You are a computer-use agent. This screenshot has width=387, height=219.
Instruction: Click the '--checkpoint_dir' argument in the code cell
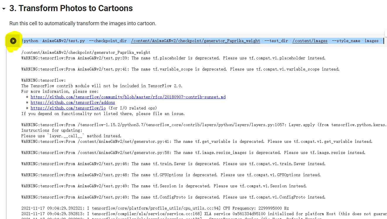point(108,41)
